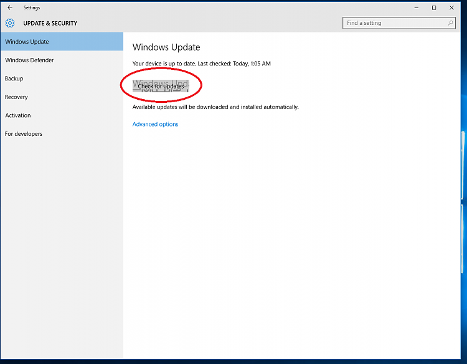Click the Update & Security gear icon

10,23
